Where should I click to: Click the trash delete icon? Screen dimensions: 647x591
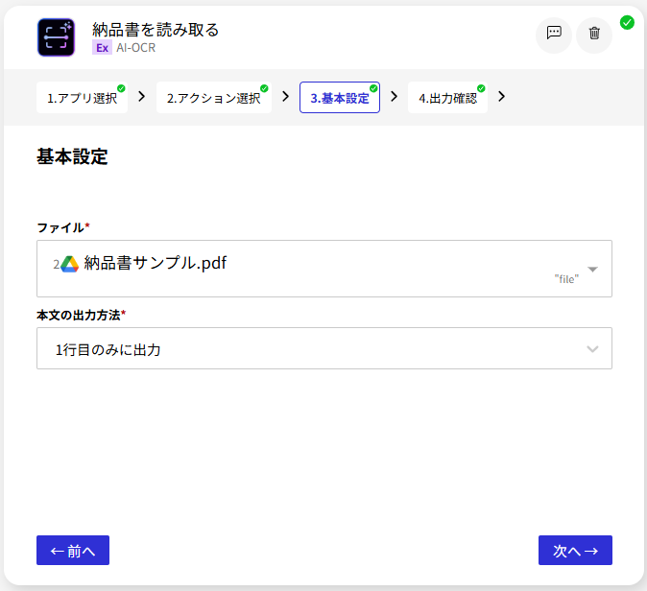click(x=594, y=33)
